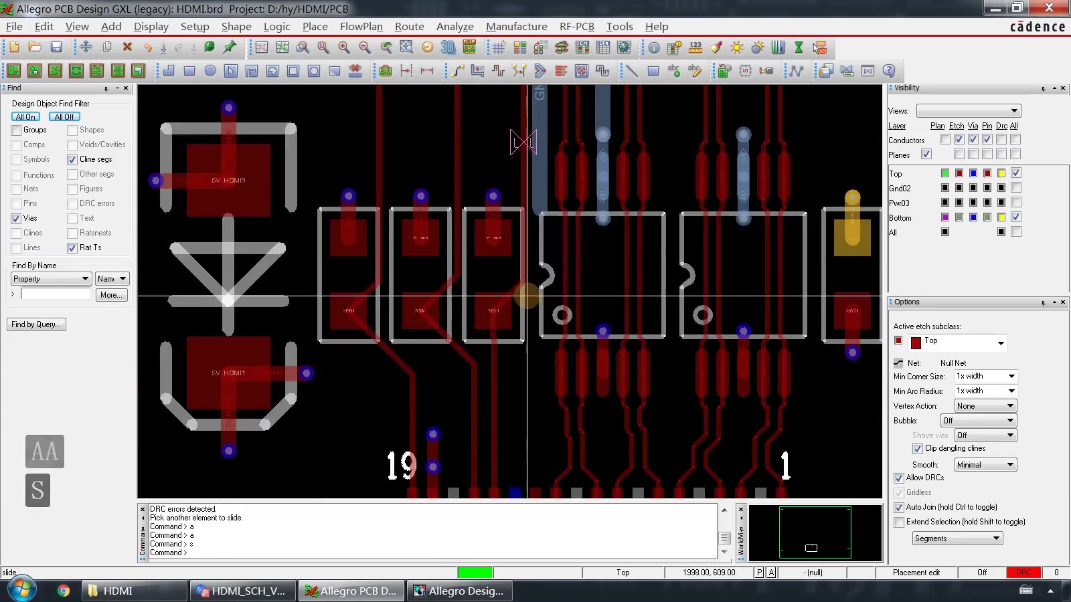Click the Add Line diagonal icon

point(631,71)
